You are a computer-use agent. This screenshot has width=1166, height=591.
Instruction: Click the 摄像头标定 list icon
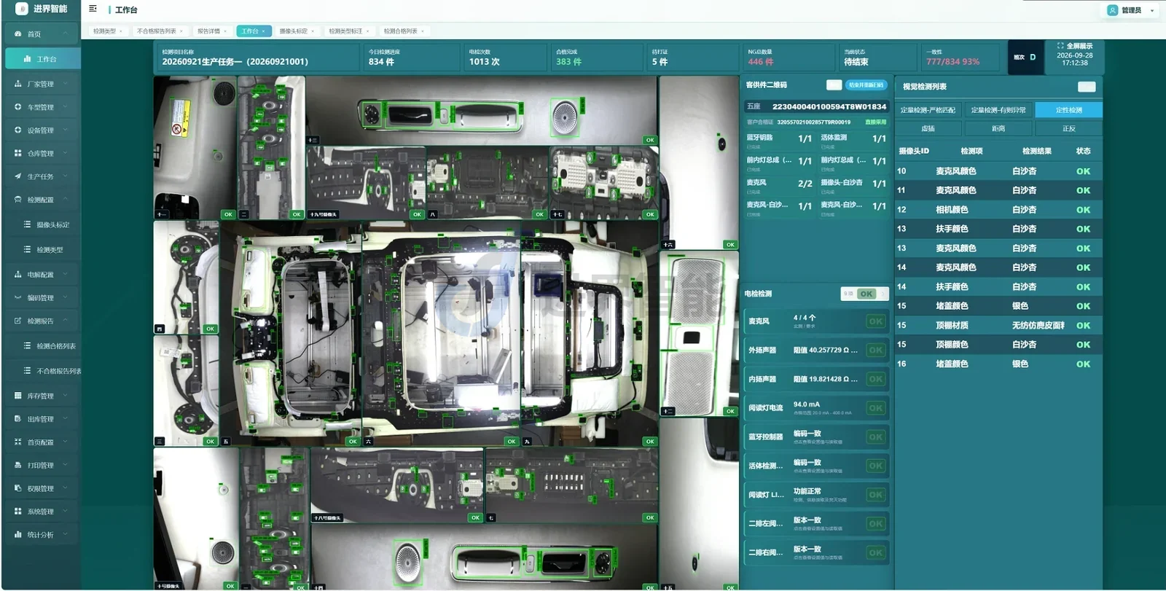click(28, 224)
